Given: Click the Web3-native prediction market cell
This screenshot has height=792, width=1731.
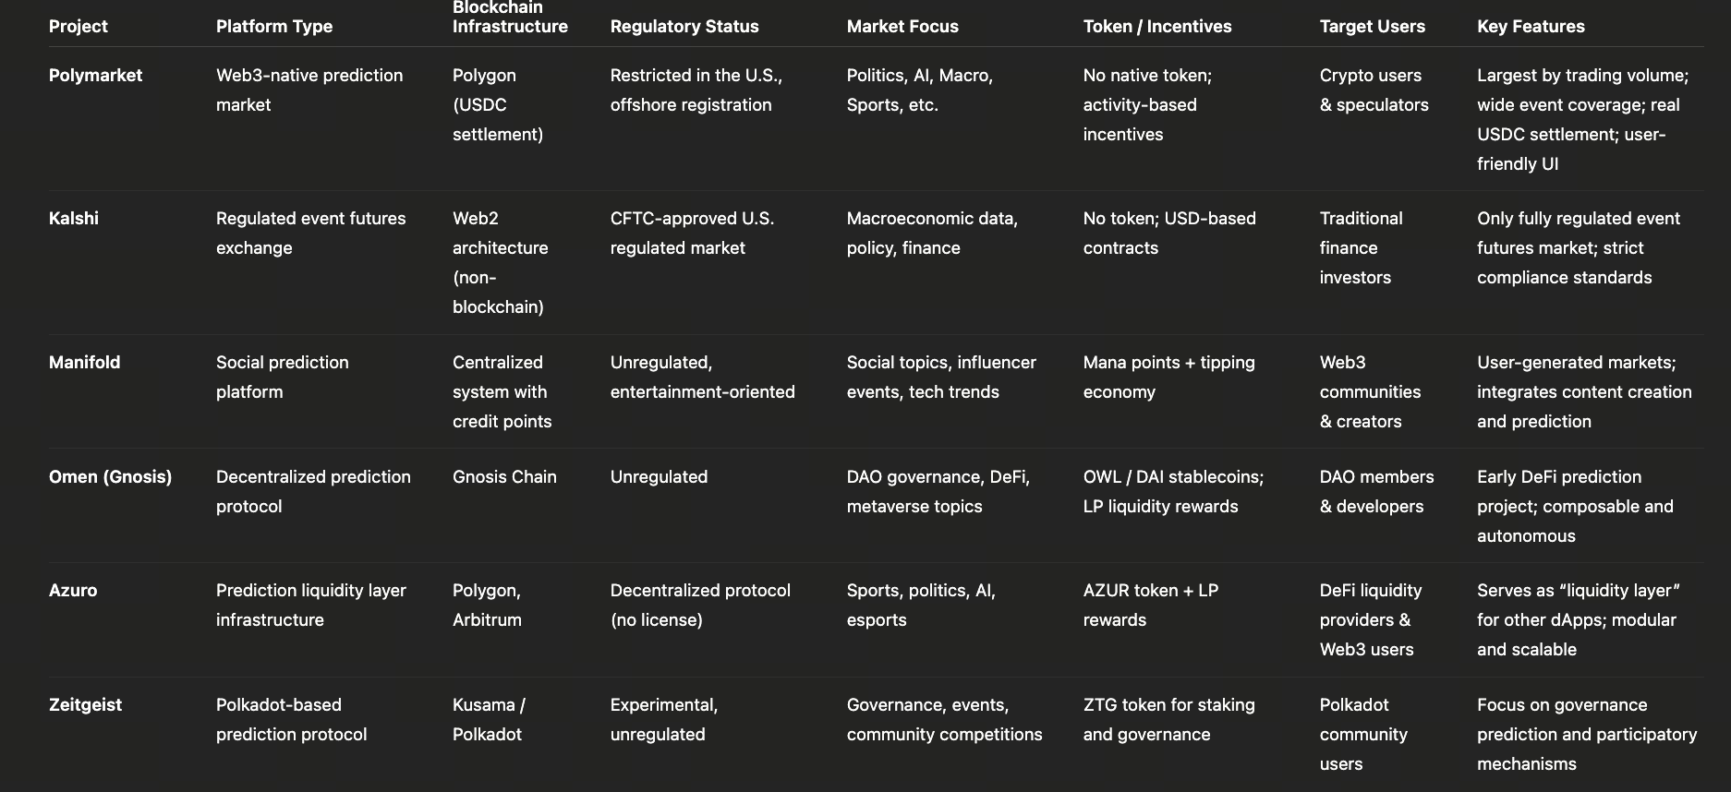Looking at the screenshot, I should click(x=309, y=90).
